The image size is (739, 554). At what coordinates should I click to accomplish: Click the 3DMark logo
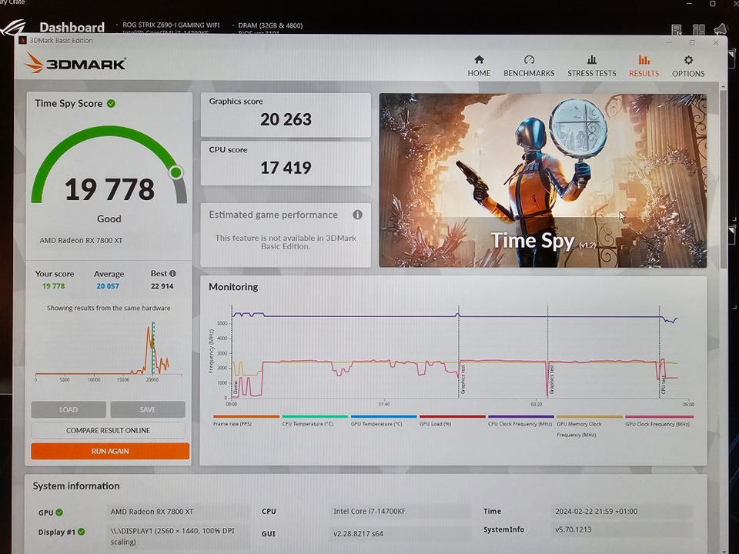coord(75,62)
